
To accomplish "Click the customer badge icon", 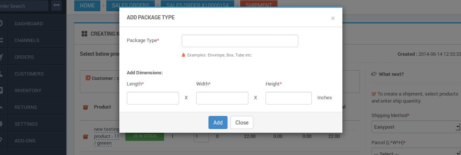I will click(x=88, y=78).
